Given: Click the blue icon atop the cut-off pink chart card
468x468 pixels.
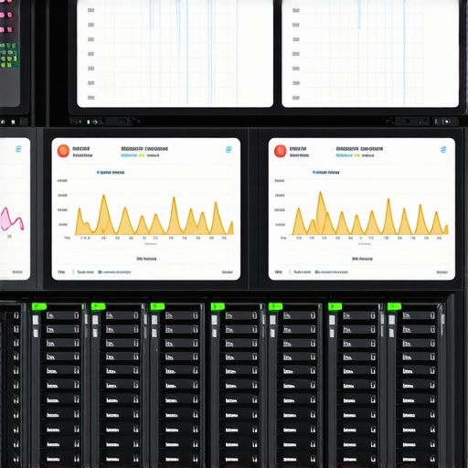Looking at the screenshot, I should pos(18,149).
